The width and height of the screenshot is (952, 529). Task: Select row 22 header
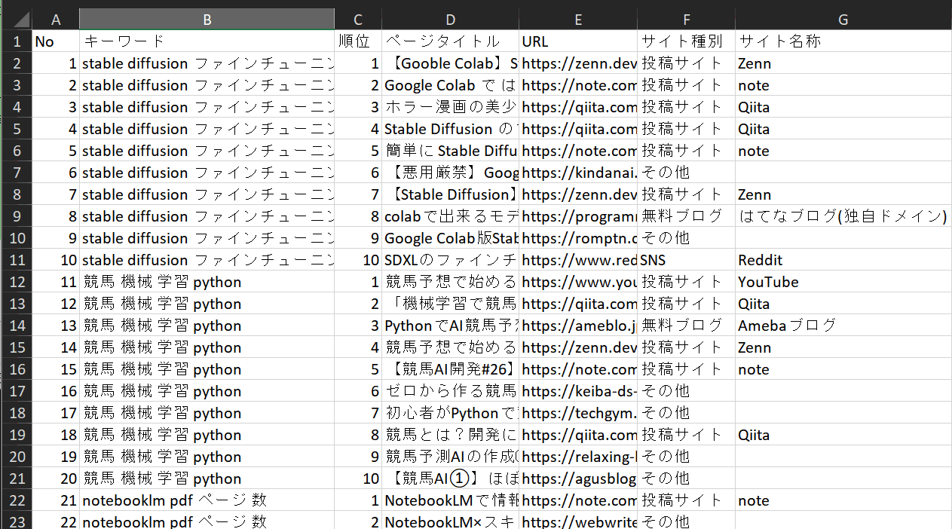click(16, 500)
